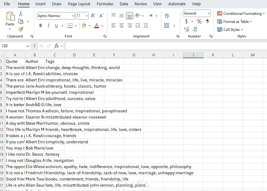Switch to the Page Layout tab

79,4
